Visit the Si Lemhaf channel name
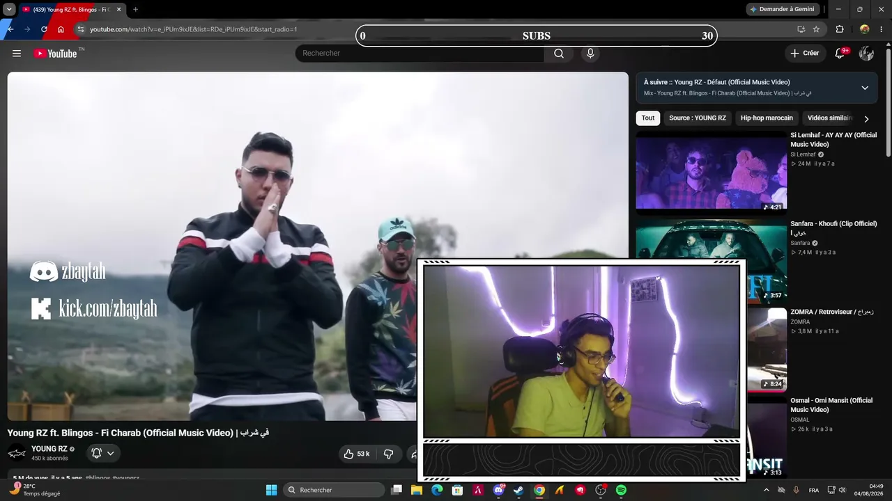This screenshot has height=501, width=892. point(803,154)
